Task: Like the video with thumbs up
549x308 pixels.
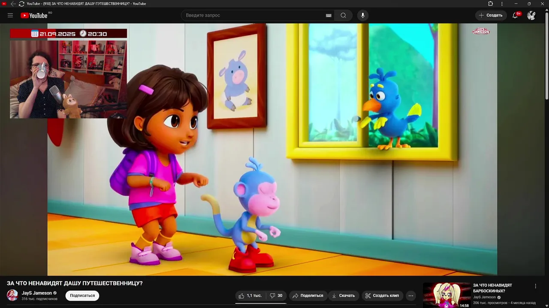Action: [x=250, y=296]
